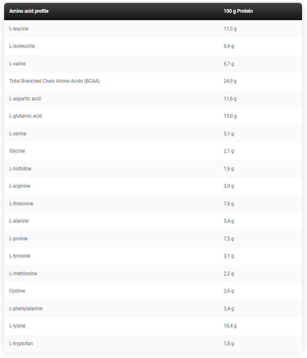This screenshot has width=307, height=358.
Task: Click the L-arginine row label
Action: [x=20, y=186]
